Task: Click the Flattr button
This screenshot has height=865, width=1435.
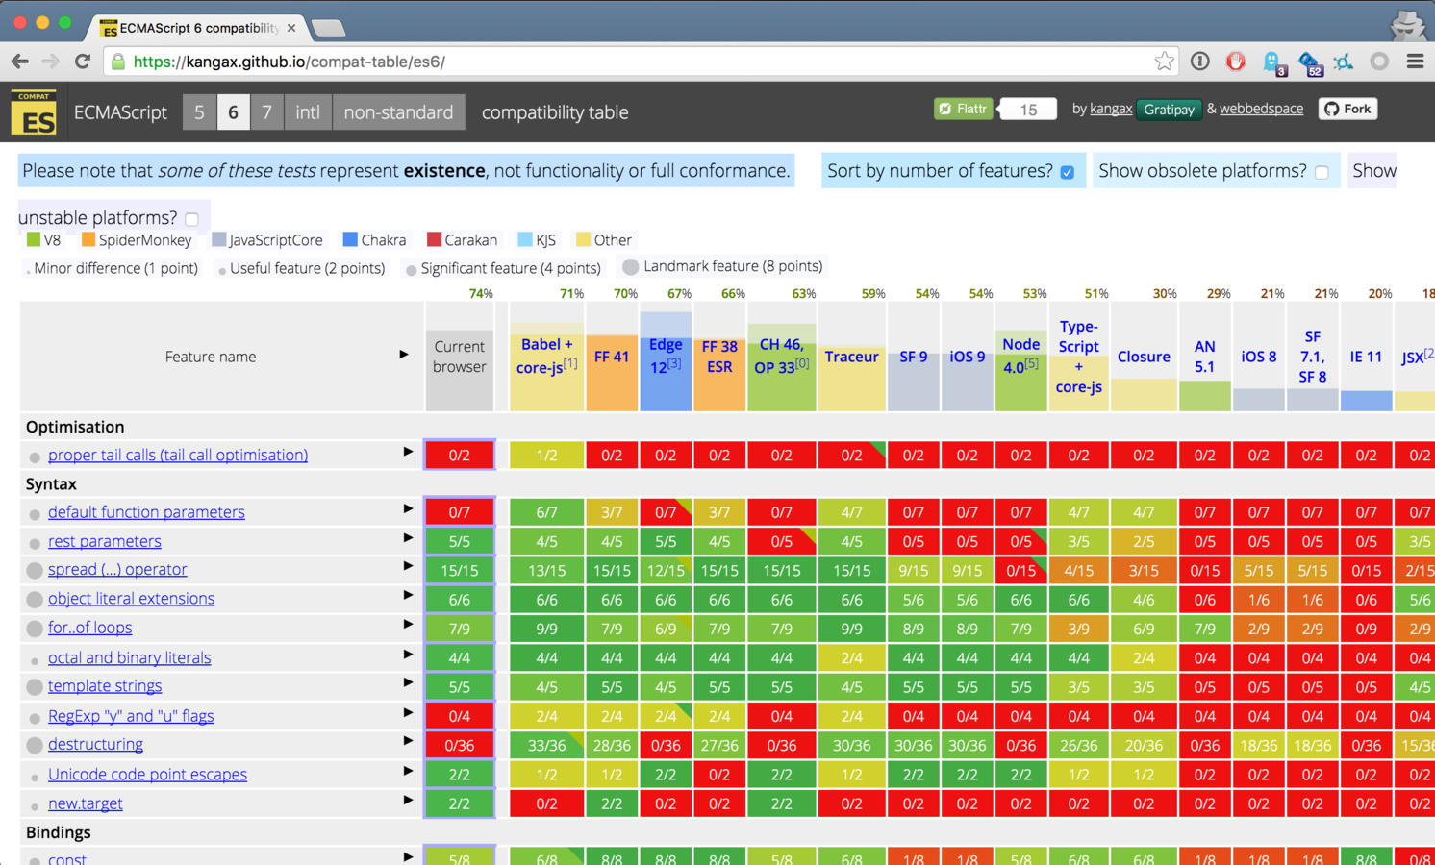Action: [x=964, y=109]
